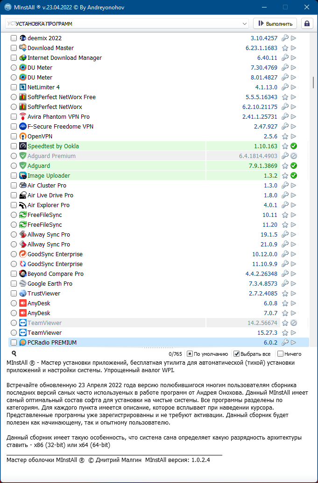Click the 0/765 counter

point(175,354)
